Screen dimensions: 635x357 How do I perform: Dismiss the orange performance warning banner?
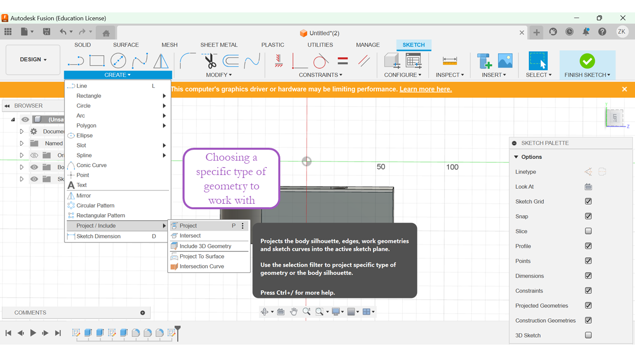(625, 89)
